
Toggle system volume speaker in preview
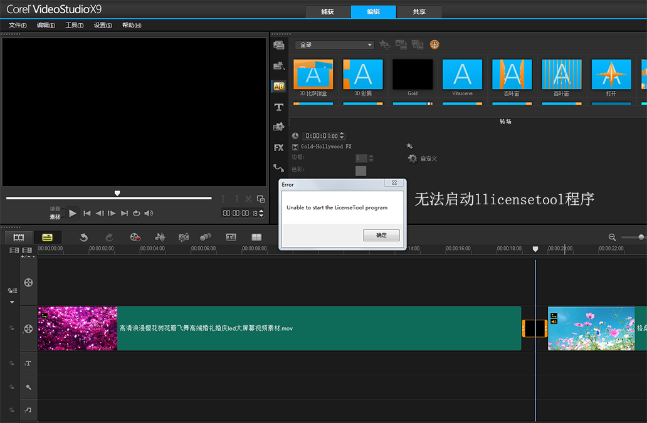coord(149,213)
